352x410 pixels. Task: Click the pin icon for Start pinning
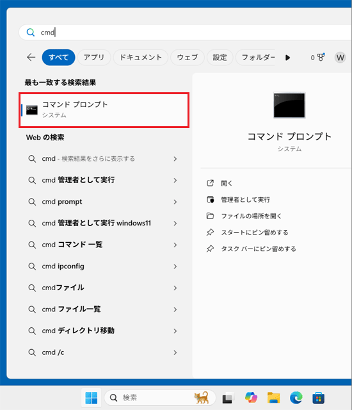click(210, 232)
